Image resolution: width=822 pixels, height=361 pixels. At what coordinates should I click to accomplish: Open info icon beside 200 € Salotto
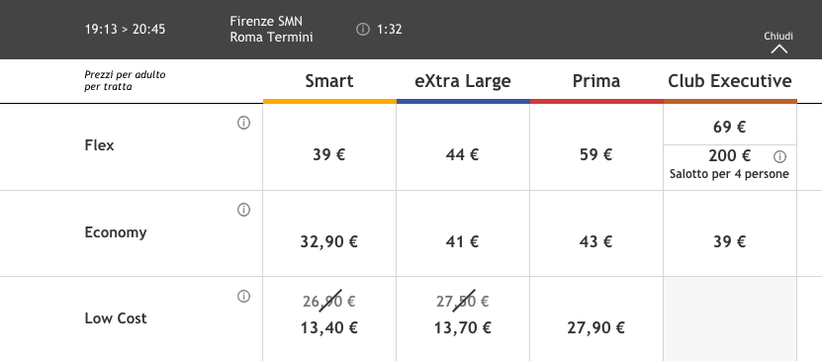[780, 156]
